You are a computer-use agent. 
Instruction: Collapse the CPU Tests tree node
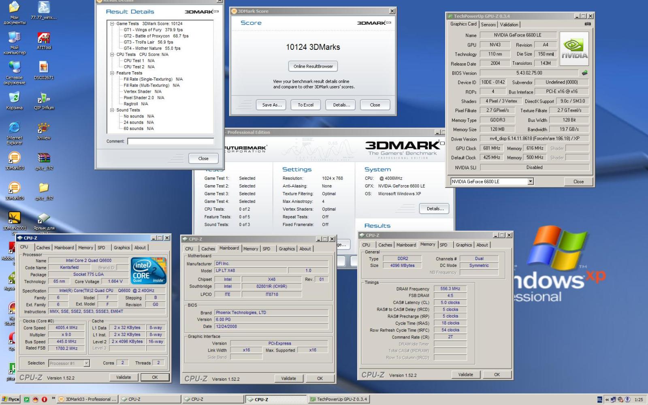[112, 54]
